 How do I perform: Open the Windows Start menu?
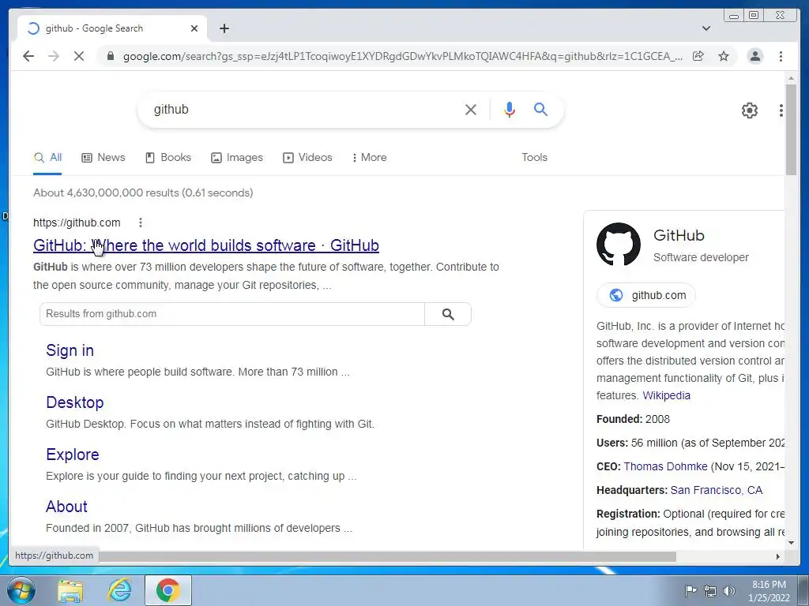[x=21, y=590]
